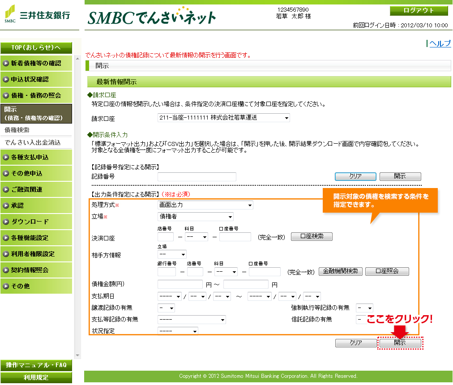Focus 決済口座 口座番号 input field
Viewport: 453px width, 385px height.
[x=235, y=237]
